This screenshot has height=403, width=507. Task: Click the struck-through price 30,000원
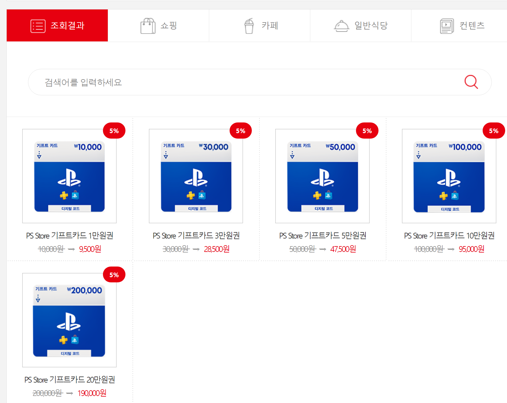click(x=176, y=249)
